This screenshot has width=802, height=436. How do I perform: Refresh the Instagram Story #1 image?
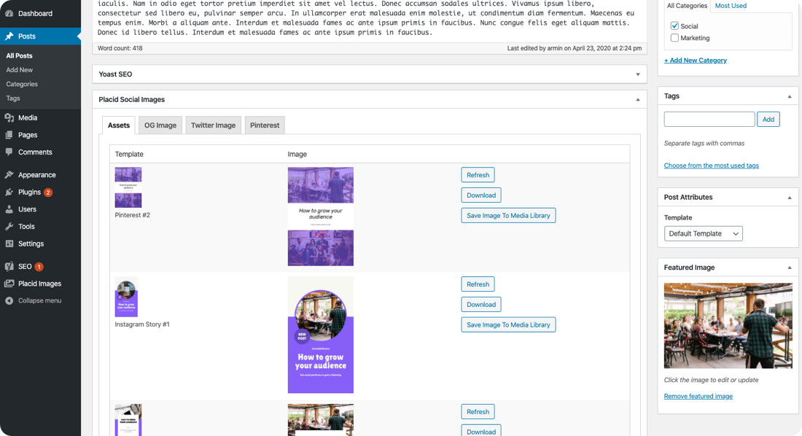(478, 284)
